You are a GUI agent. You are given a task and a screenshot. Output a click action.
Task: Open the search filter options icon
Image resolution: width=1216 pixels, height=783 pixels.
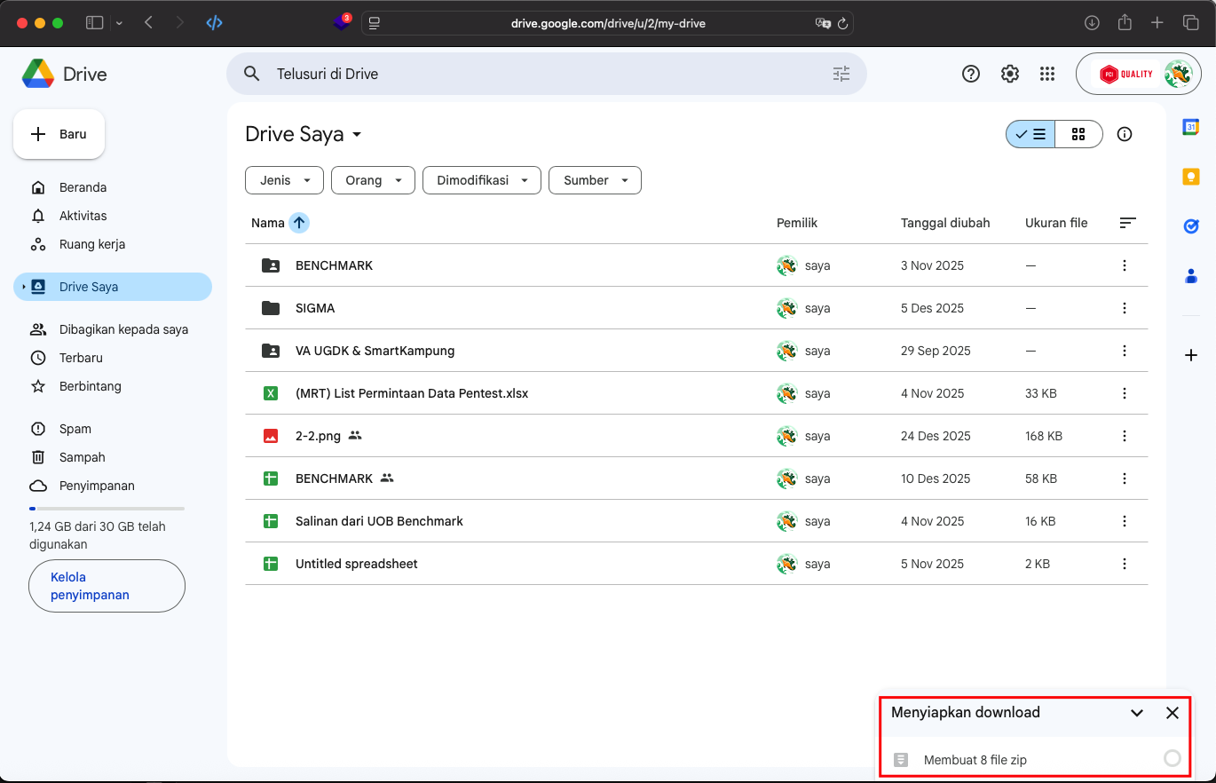841,74
